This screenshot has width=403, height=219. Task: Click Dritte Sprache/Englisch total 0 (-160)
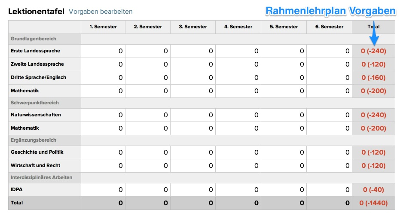373,78
